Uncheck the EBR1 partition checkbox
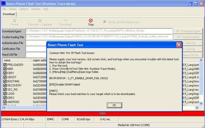 click(5, 73)
